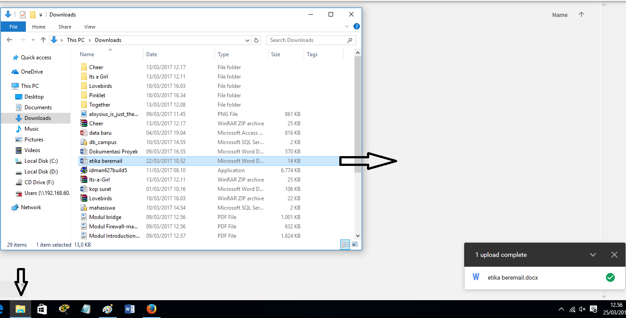Select the db_campus SQL file icon
This screenshot has width=626, height=318.
[84, 142]
